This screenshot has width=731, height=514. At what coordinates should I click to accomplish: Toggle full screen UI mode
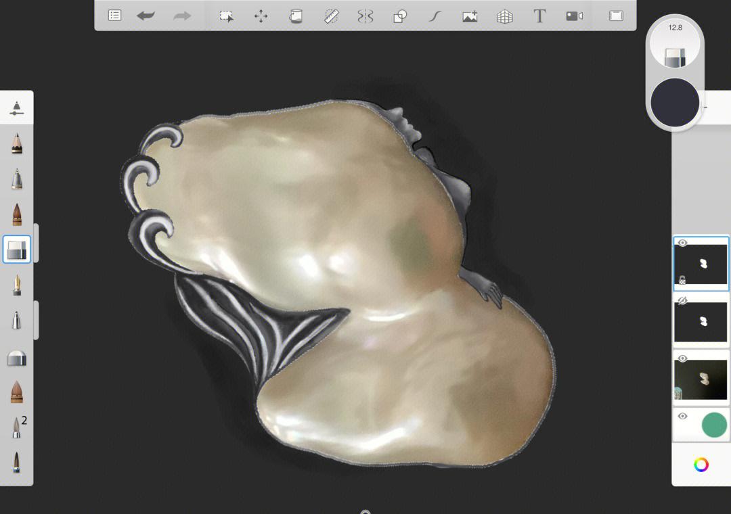(x=617, y=16)
